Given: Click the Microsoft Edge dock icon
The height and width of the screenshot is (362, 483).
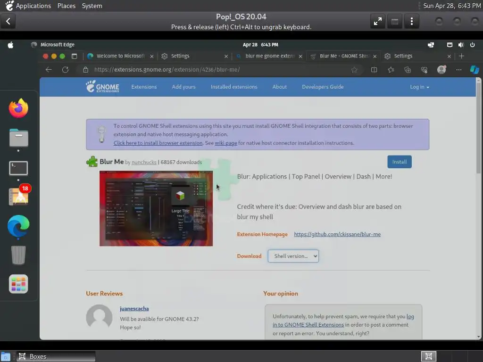Looking at the screenshot, I should (x=18, y=226).
